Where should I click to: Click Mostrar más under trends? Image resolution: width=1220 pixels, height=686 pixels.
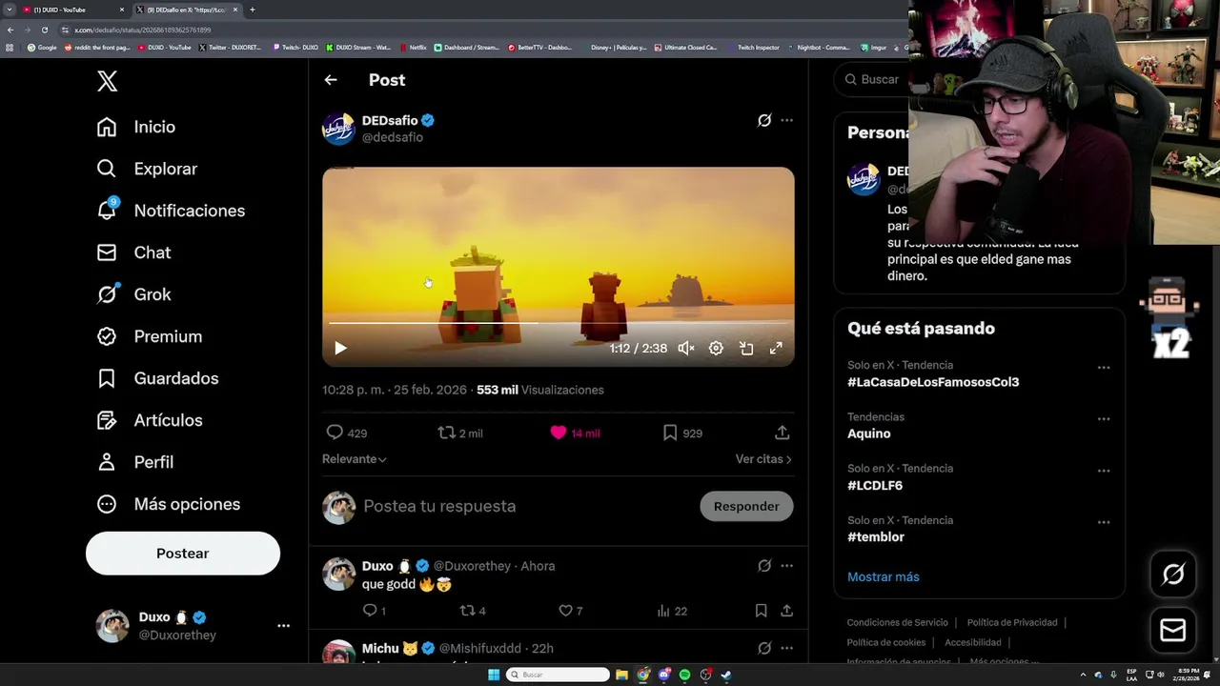(x=884, y=577)
